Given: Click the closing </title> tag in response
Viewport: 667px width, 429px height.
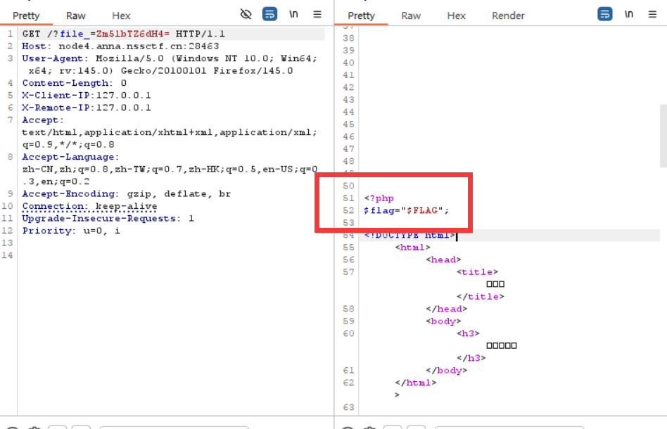Looking at the screenshot, I should coord(481,297).
